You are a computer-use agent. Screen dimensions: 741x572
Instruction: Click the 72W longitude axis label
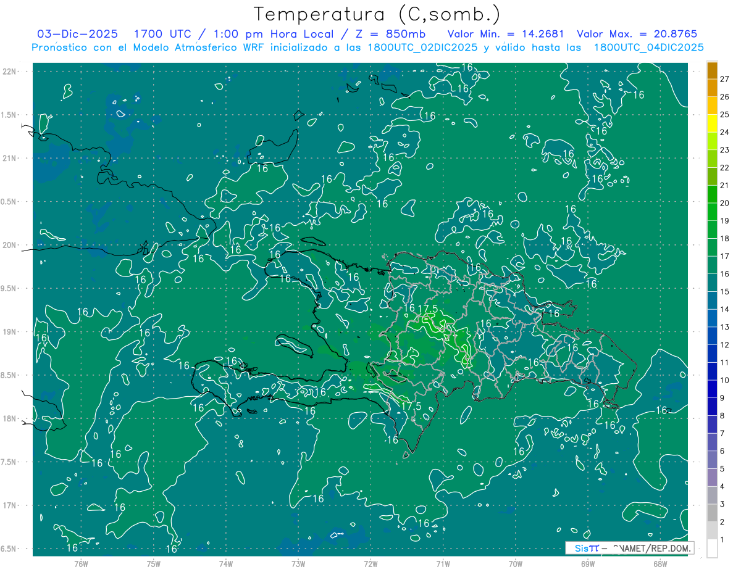[371, 564]
